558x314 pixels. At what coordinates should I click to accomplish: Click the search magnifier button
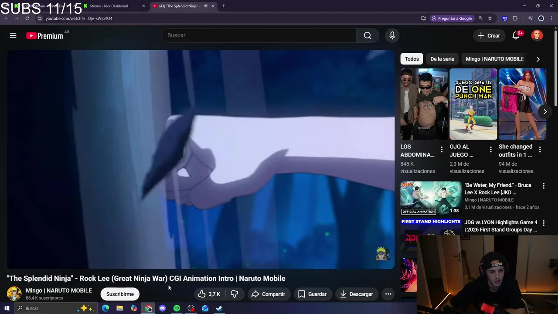coord(367,35)
